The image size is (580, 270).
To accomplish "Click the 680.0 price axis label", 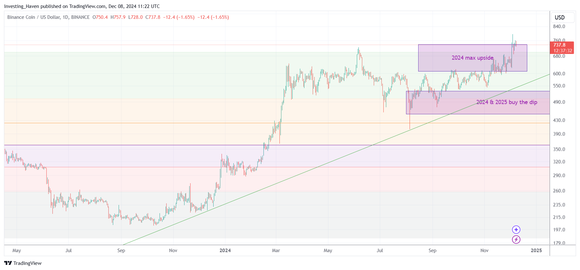I will click(x=559, y=56).
